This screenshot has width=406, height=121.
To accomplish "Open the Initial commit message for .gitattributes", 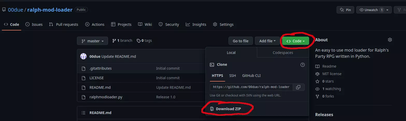I will click(168, 68).
